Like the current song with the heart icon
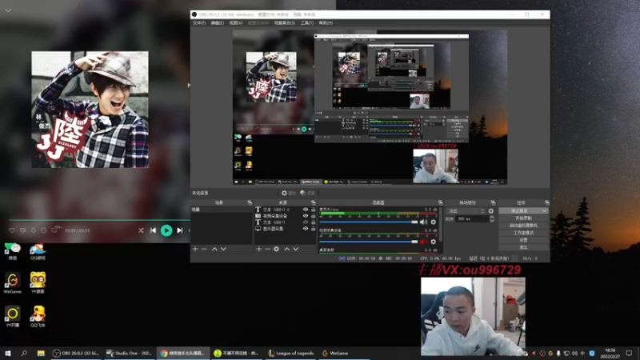Image resolution: width=640 pixels, height=360 pixels. pyautogui.click(x=12, y=230)
